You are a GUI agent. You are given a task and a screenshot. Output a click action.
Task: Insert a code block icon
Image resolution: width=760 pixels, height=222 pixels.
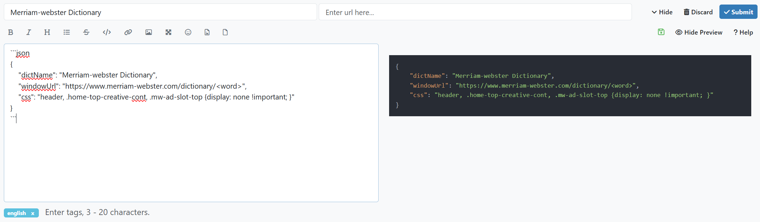pyautogui.click(x=107, y=32)
